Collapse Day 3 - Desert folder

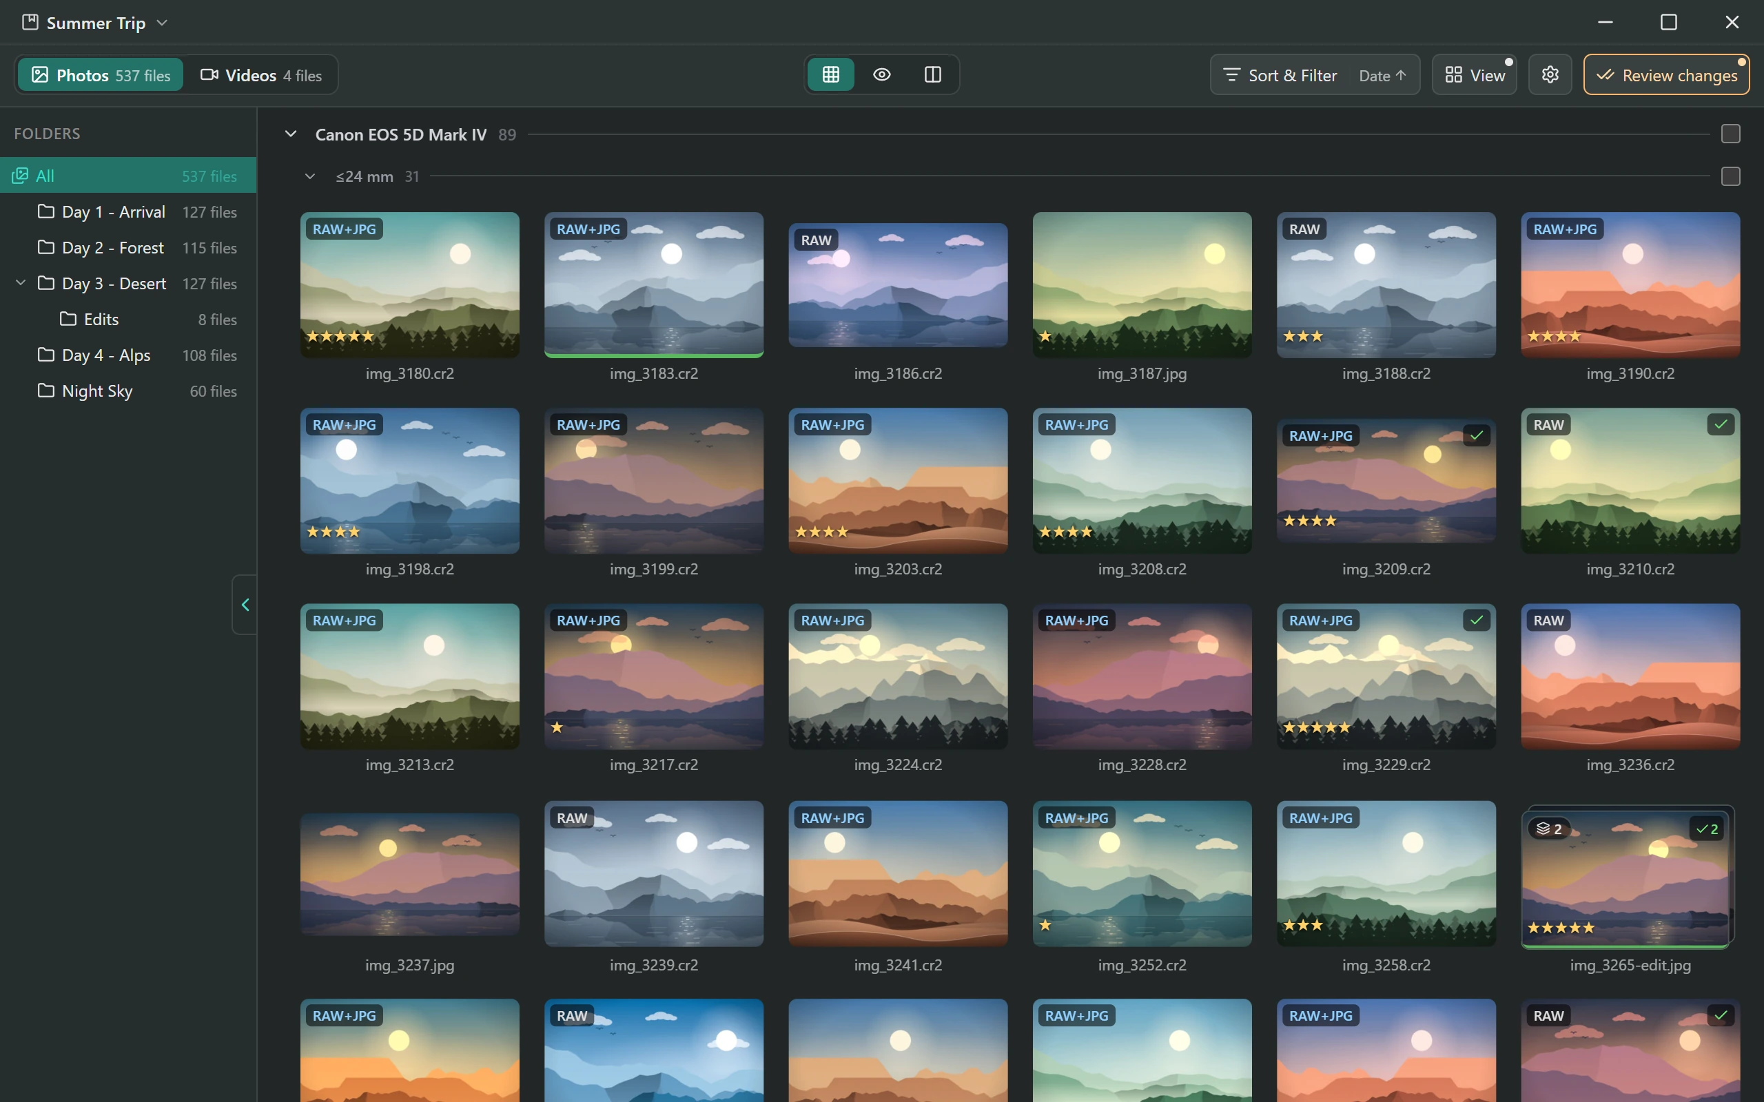coord(21,283)
